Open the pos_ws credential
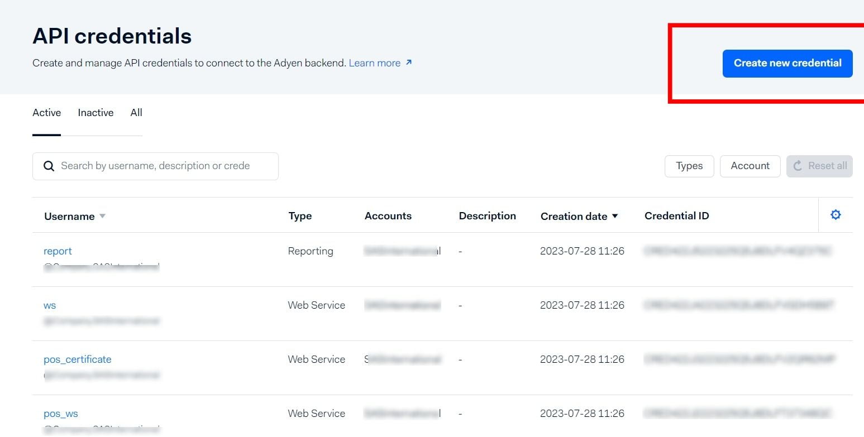Screen dimensions: 864x437 [x=60, y=413]
